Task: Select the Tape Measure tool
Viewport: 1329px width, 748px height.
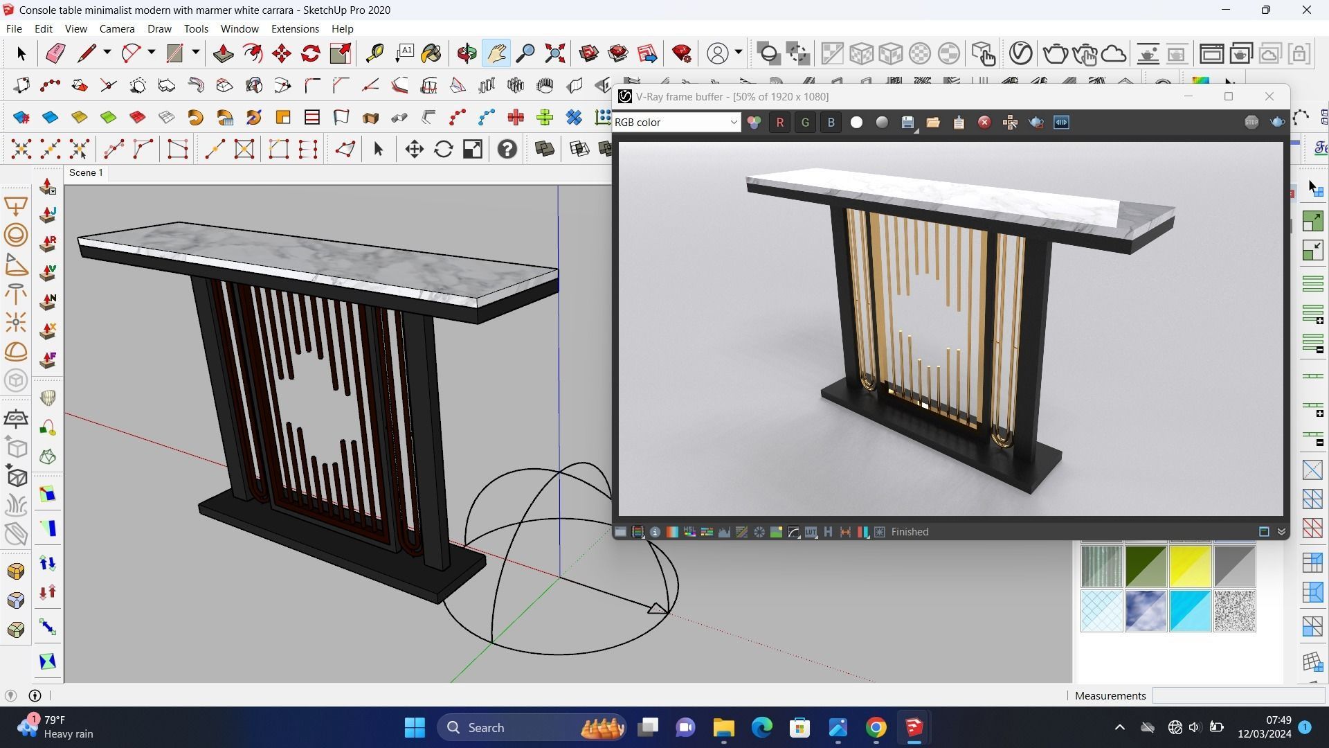Action: pyautogui.click(x=374, y=53)
